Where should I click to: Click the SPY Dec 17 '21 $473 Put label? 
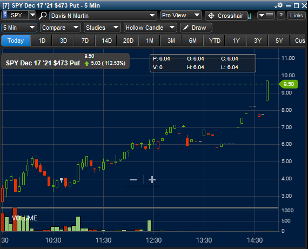tap(43, 63)
